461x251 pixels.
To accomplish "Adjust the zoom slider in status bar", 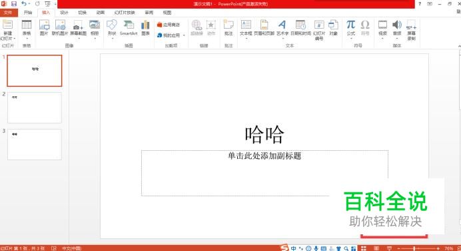I will pos(414,248).
